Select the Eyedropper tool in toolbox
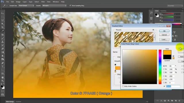This screenshot has width=184, height=103. click(3, 31)
